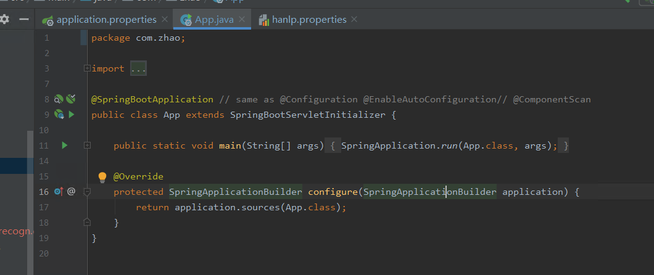
Task: Click the fold end marker on line 18
Action: [87, 222]
